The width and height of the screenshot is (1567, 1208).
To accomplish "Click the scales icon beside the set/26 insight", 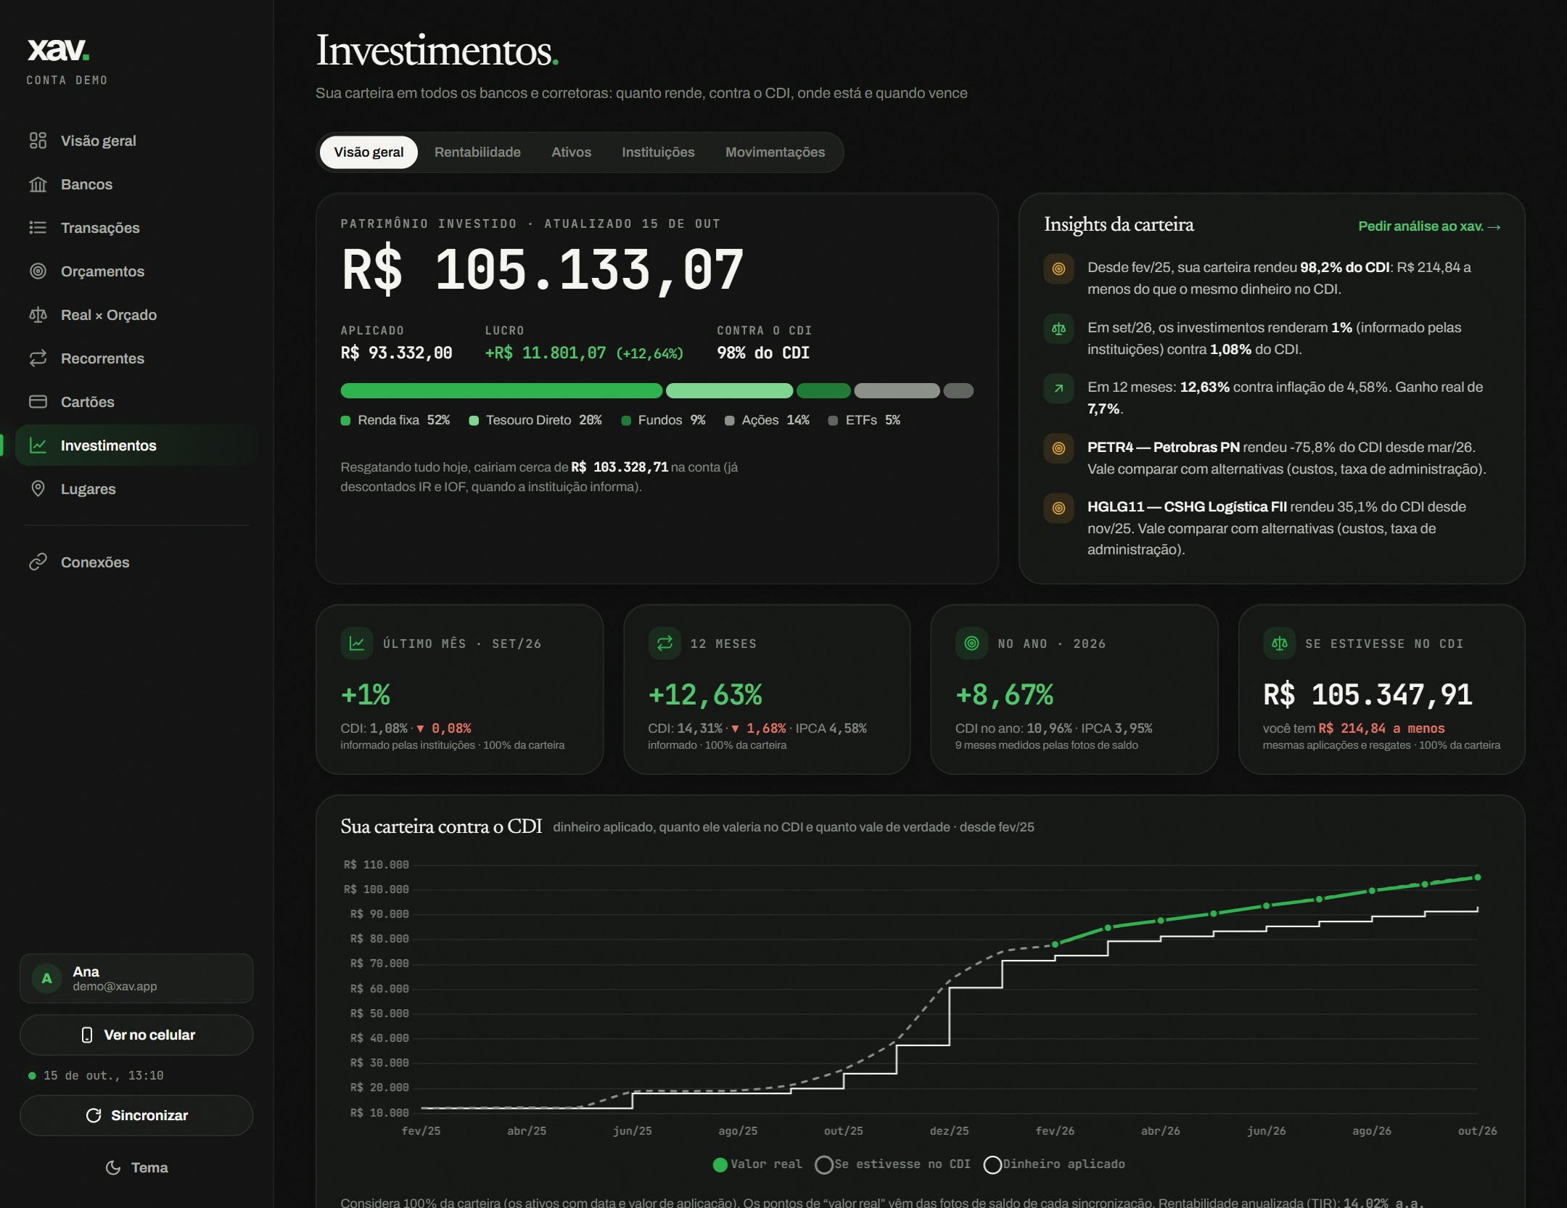I will [x=1058, y=329].
